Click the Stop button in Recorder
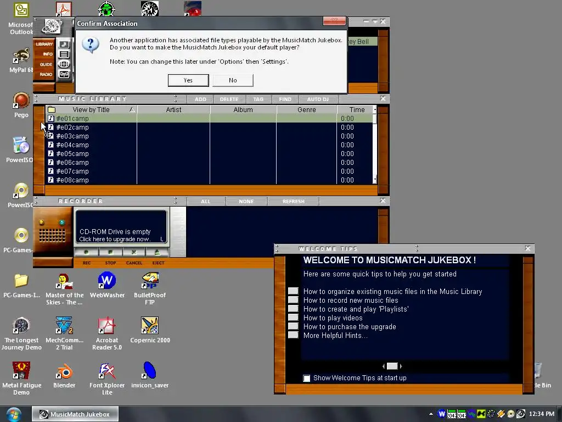The image size is (562, 422). (x=110, y=253)
